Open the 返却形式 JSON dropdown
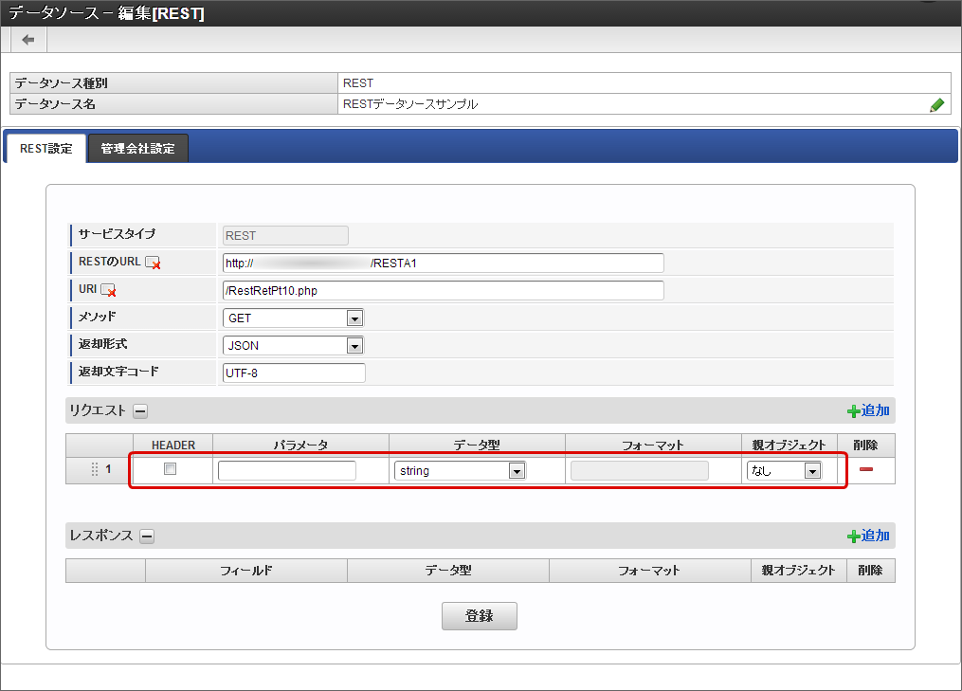Screen dimensions: 962x691 293,345
